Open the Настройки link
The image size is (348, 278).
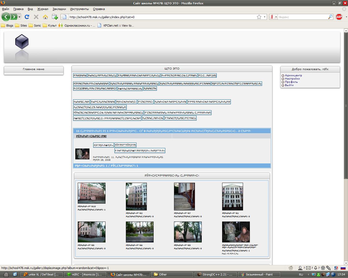coord(292,79)
